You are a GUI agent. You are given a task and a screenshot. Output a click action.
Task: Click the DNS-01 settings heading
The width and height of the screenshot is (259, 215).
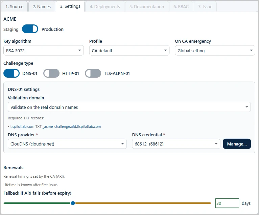24,90
